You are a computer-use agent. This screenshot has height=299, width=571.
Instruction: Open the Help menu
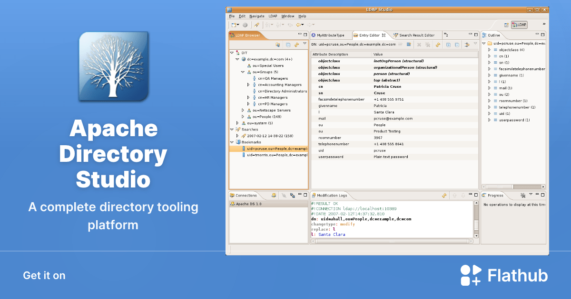(302, 16)
